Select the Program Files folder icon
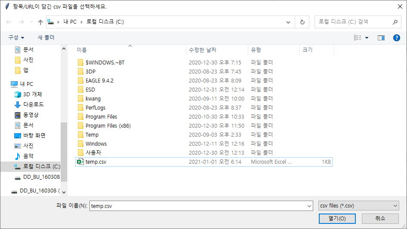The width and height of the screenshot is (407, 229). tap(80, 116)
